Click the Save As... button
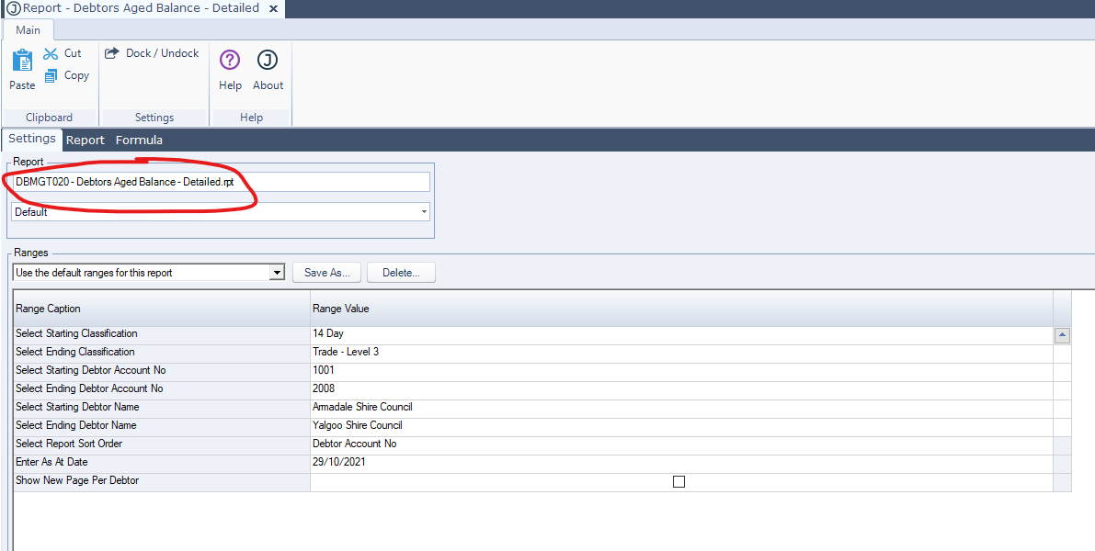 click(x=326, y=273)
